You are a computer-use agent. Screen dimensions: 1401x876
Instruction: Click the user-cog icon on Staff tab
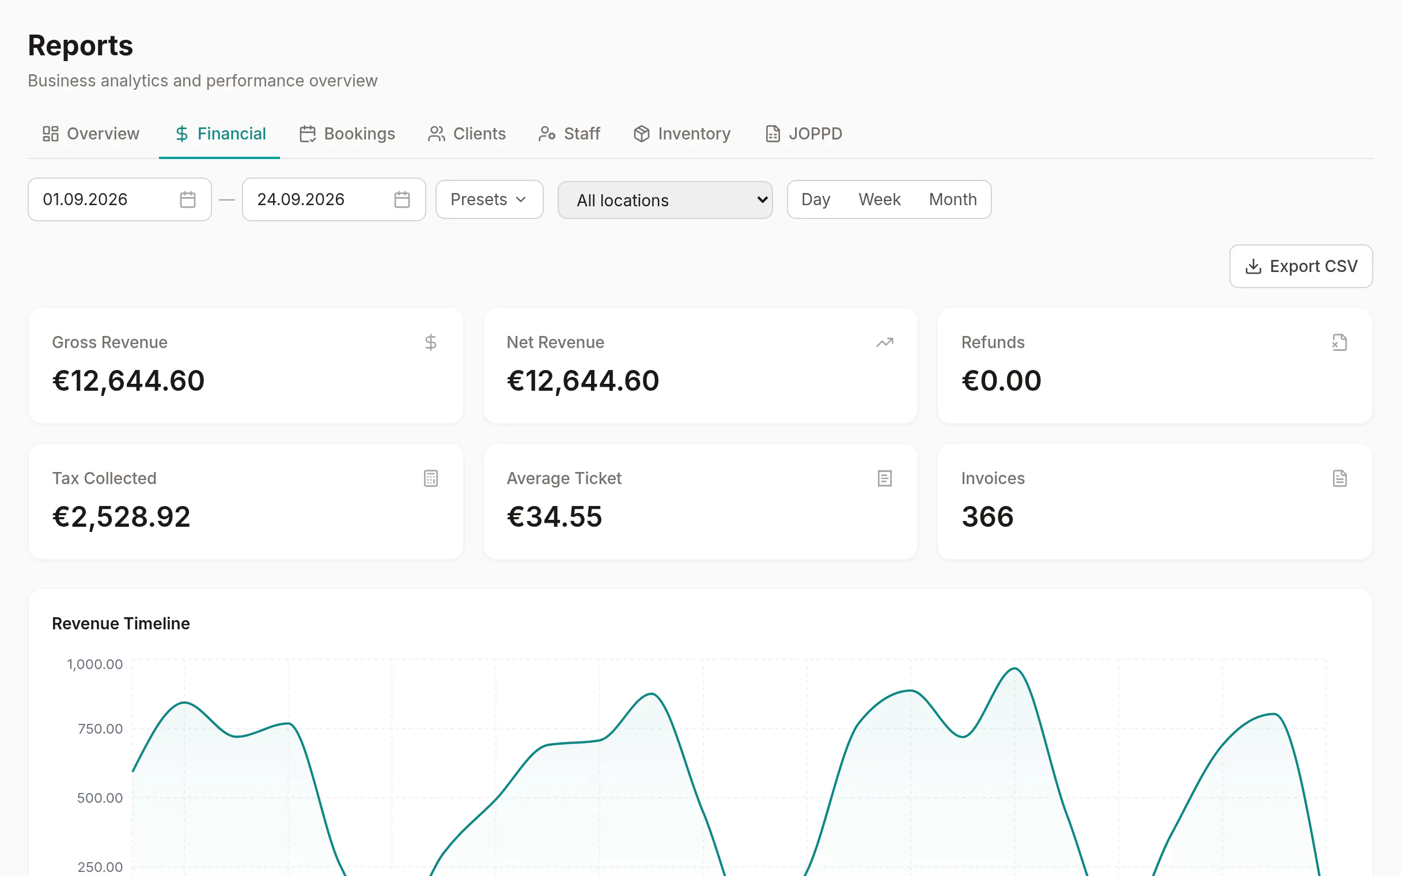pos(547,134)
